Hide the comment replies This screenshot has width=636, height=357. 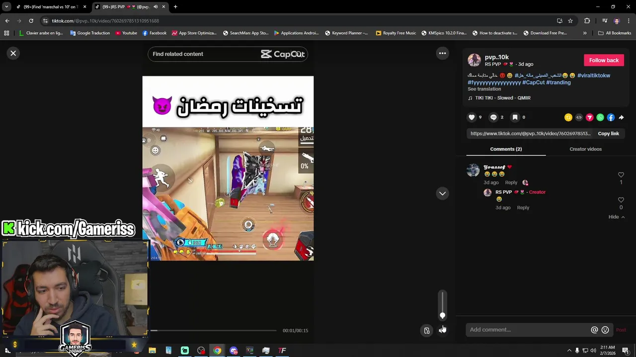616,217
